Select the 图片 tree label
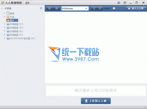 12,21
